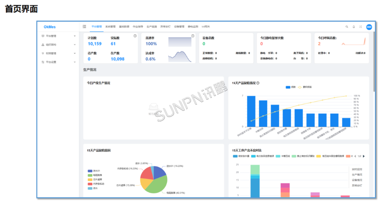Image resolution: width=382 pixels, height=202 pixels.
Task: Toggle 高压组件固定螺母脱焊 legend item
Action: (330, 156)
